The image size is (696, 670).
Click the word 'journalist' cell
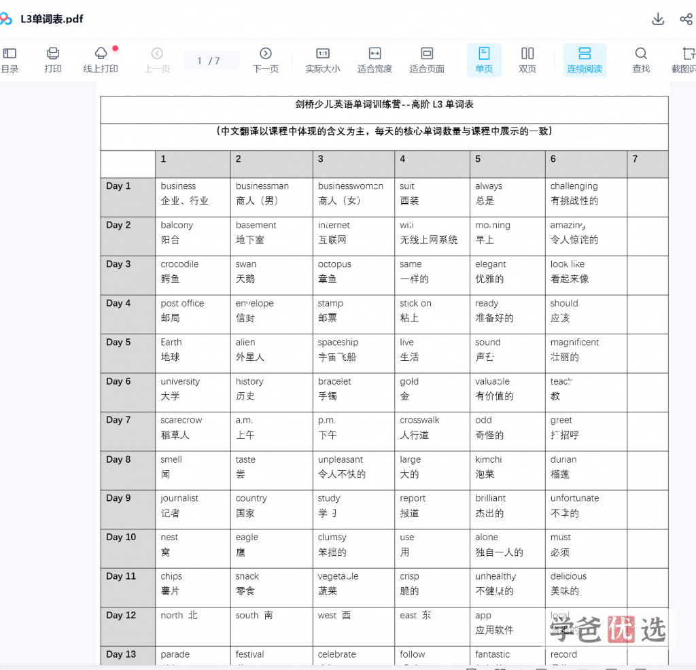tap(192, 510)
